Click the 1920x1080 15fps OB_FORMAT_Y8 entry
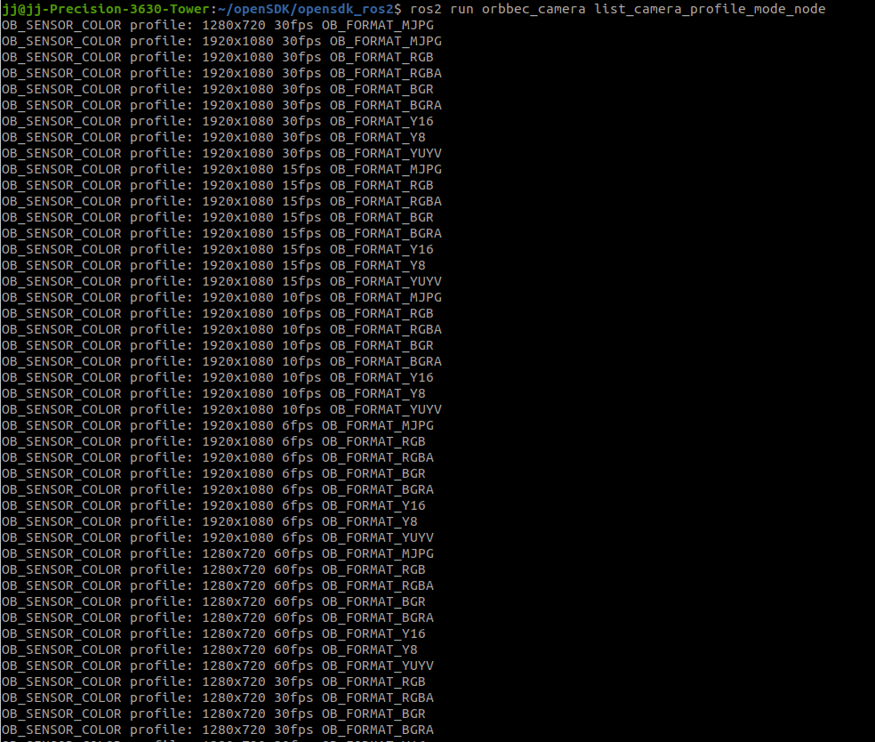This screenshot has height=742, width=875. (221, 265)
